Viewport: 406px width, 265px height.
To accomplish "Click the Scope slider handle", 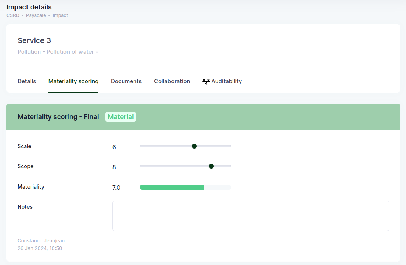I will click(211, 166).
